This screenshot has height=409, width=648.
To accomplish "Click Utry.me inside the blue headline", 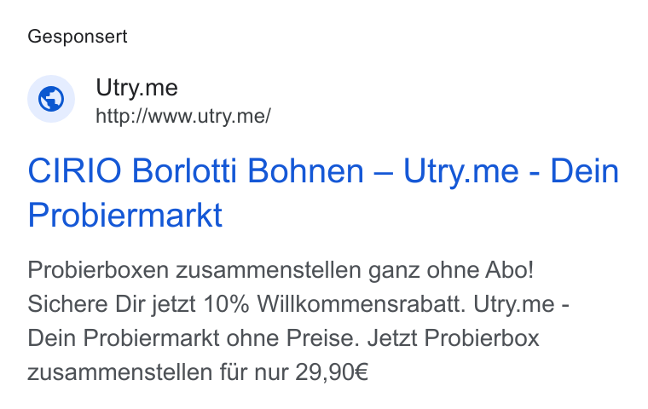I will (460, 172).
